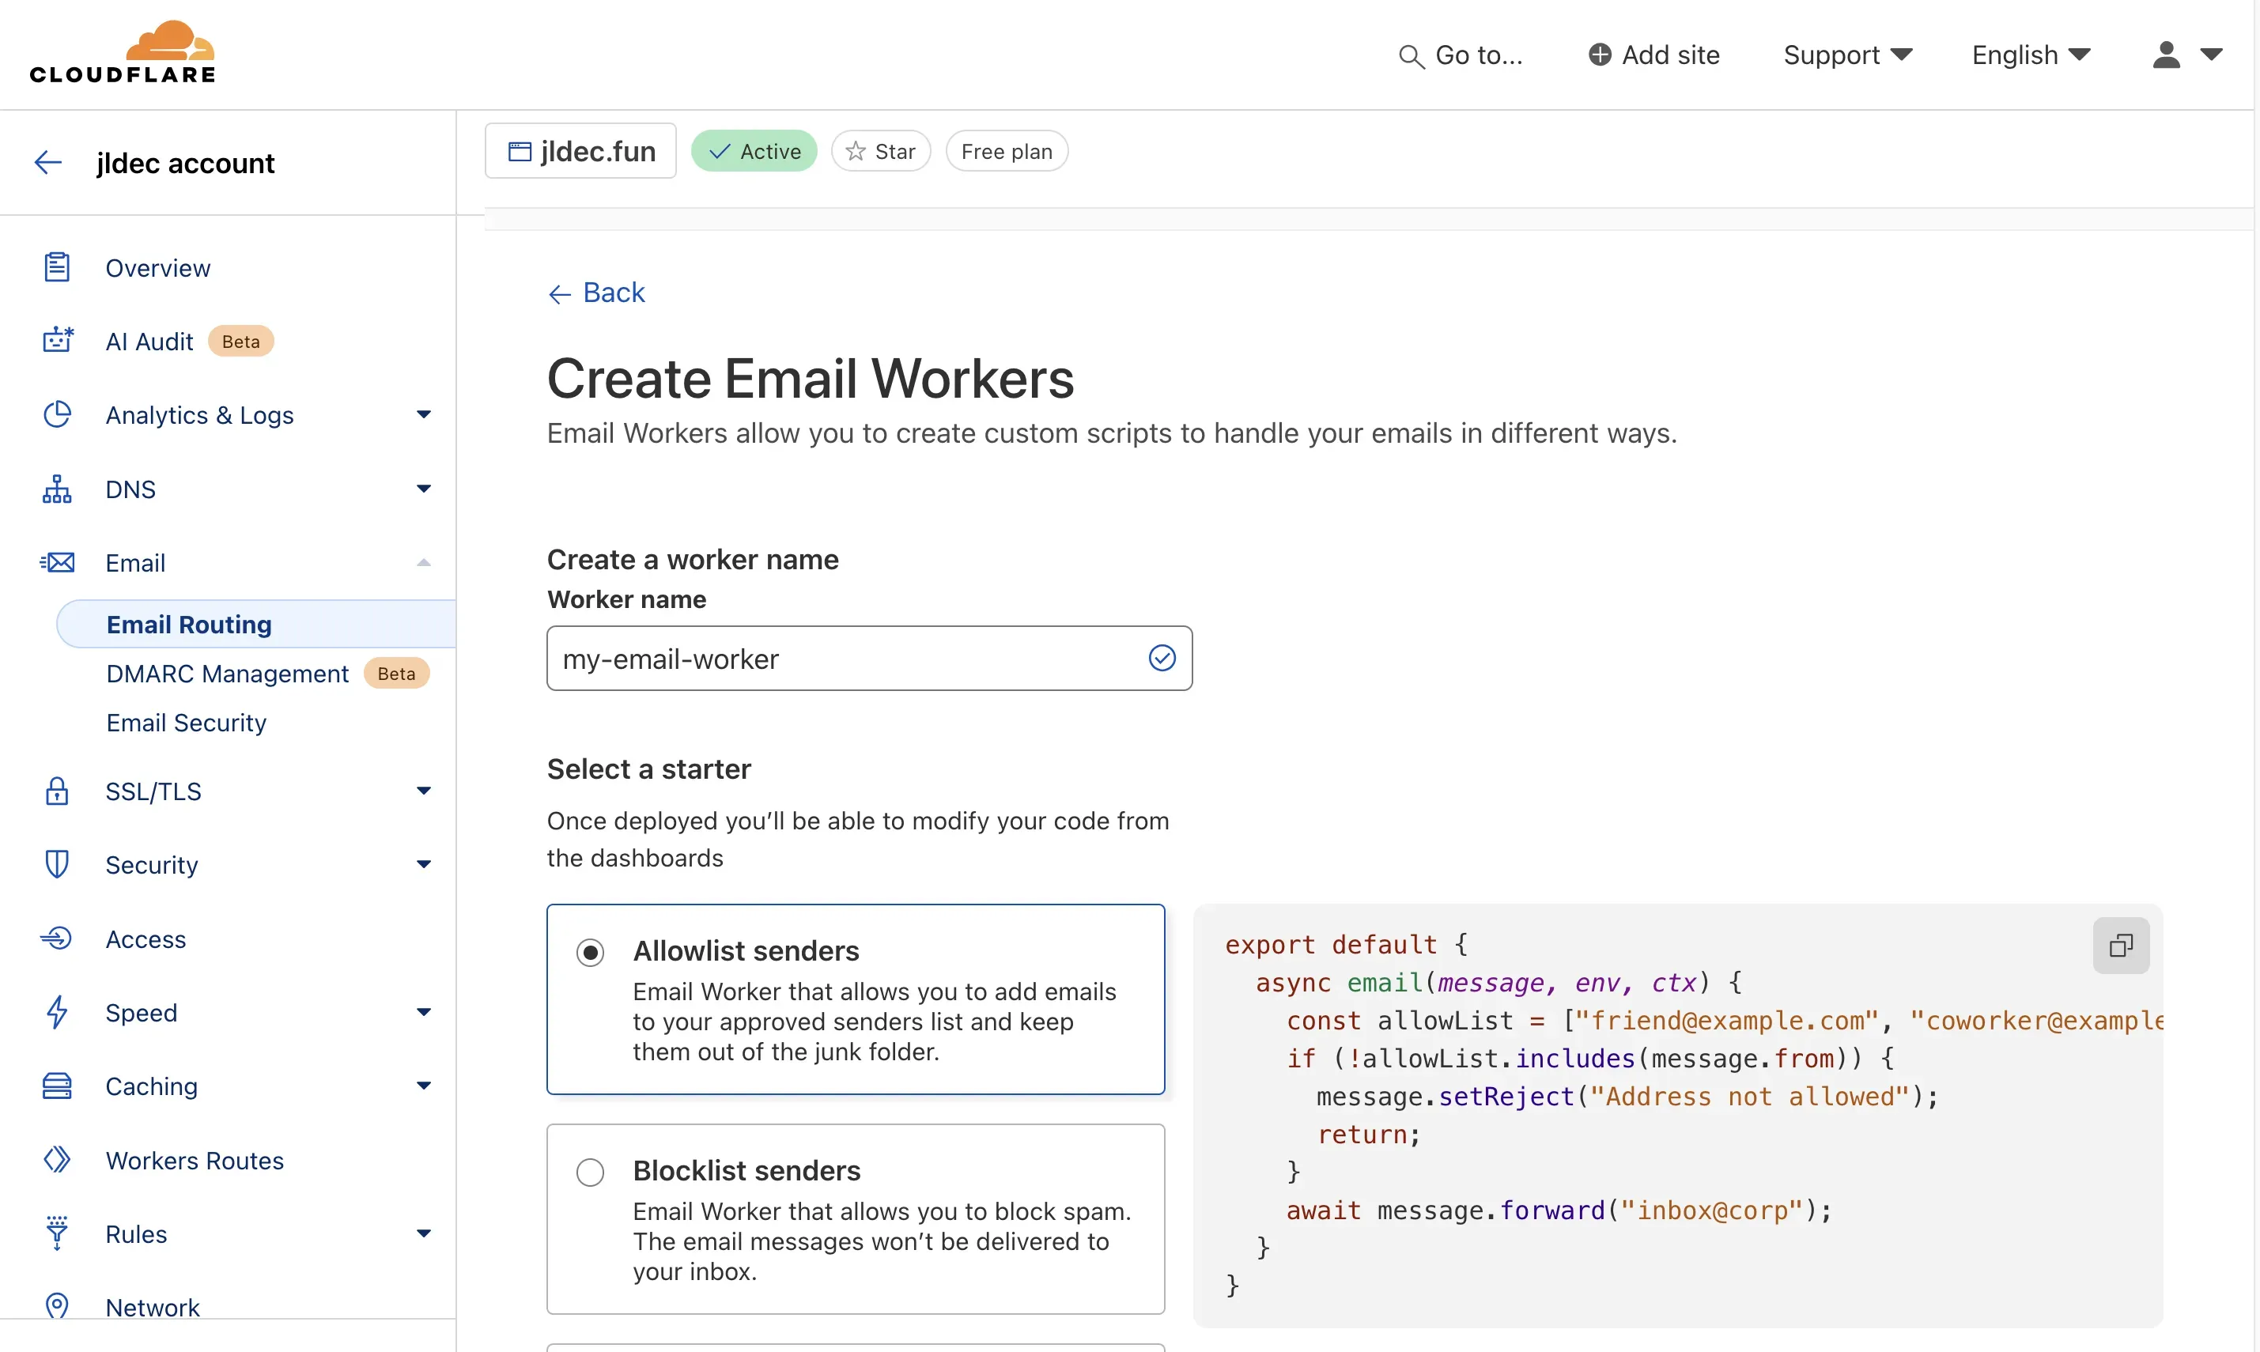Open search with the magnifying glass icon
Image resolution: width=2260 pixels, height=1352 pixels.
pyautogui.click(x=1411, y=55)
